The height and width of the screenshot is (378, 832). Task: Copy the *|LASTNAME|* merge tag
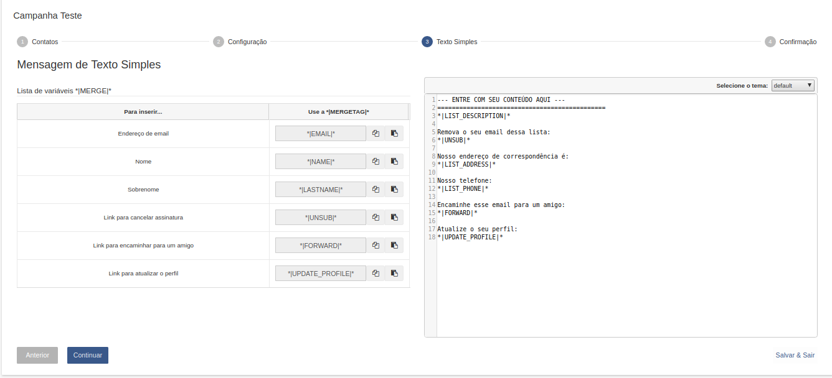point(376,190)
